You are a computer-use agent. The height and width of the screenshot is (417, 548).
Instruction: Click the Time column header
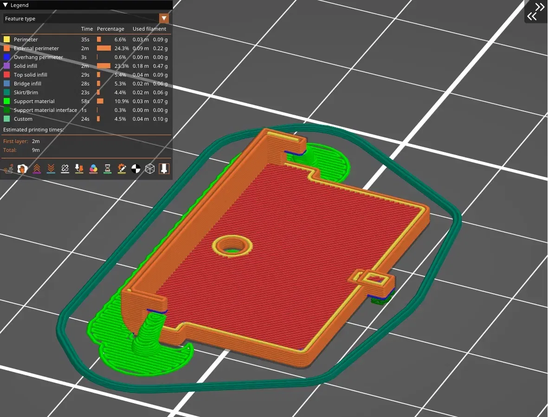click(x=87, y=29)
